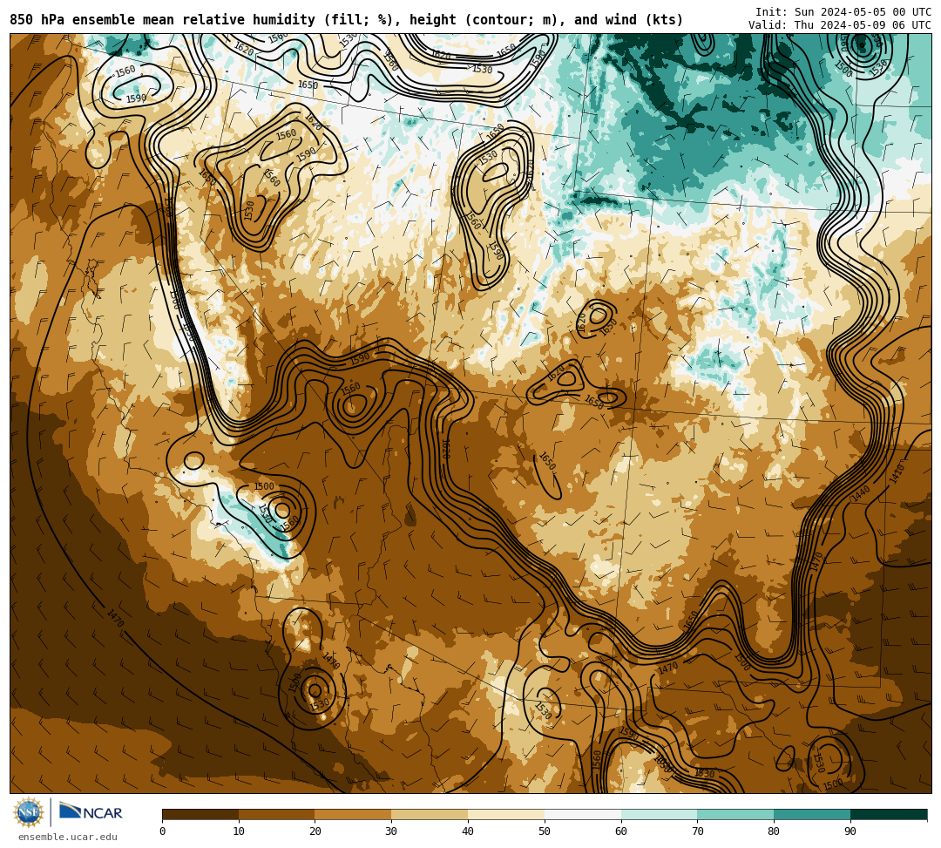Click the colorbar tick label 40

tap(468, 831)
